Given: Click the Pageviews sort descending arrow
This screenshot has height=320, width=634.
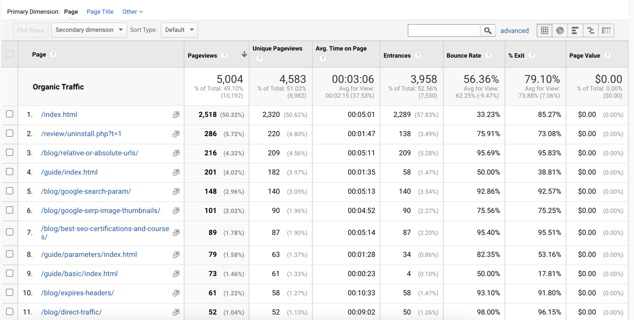Looking at the screenshot, I should [x=244, y=54].
